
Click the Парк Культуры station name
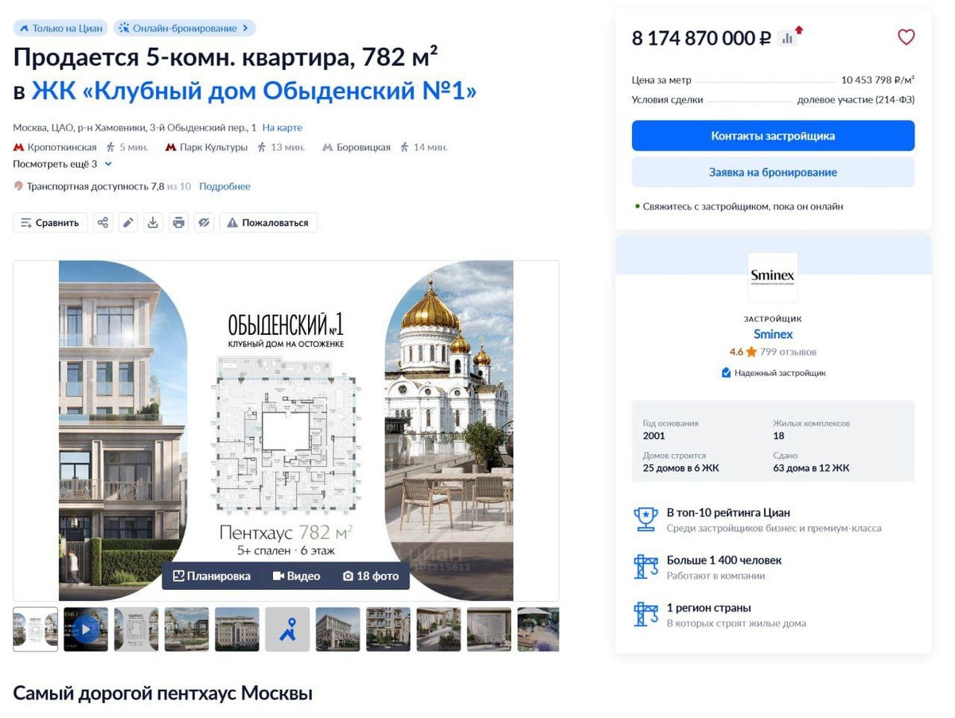[x=213, y=147]
